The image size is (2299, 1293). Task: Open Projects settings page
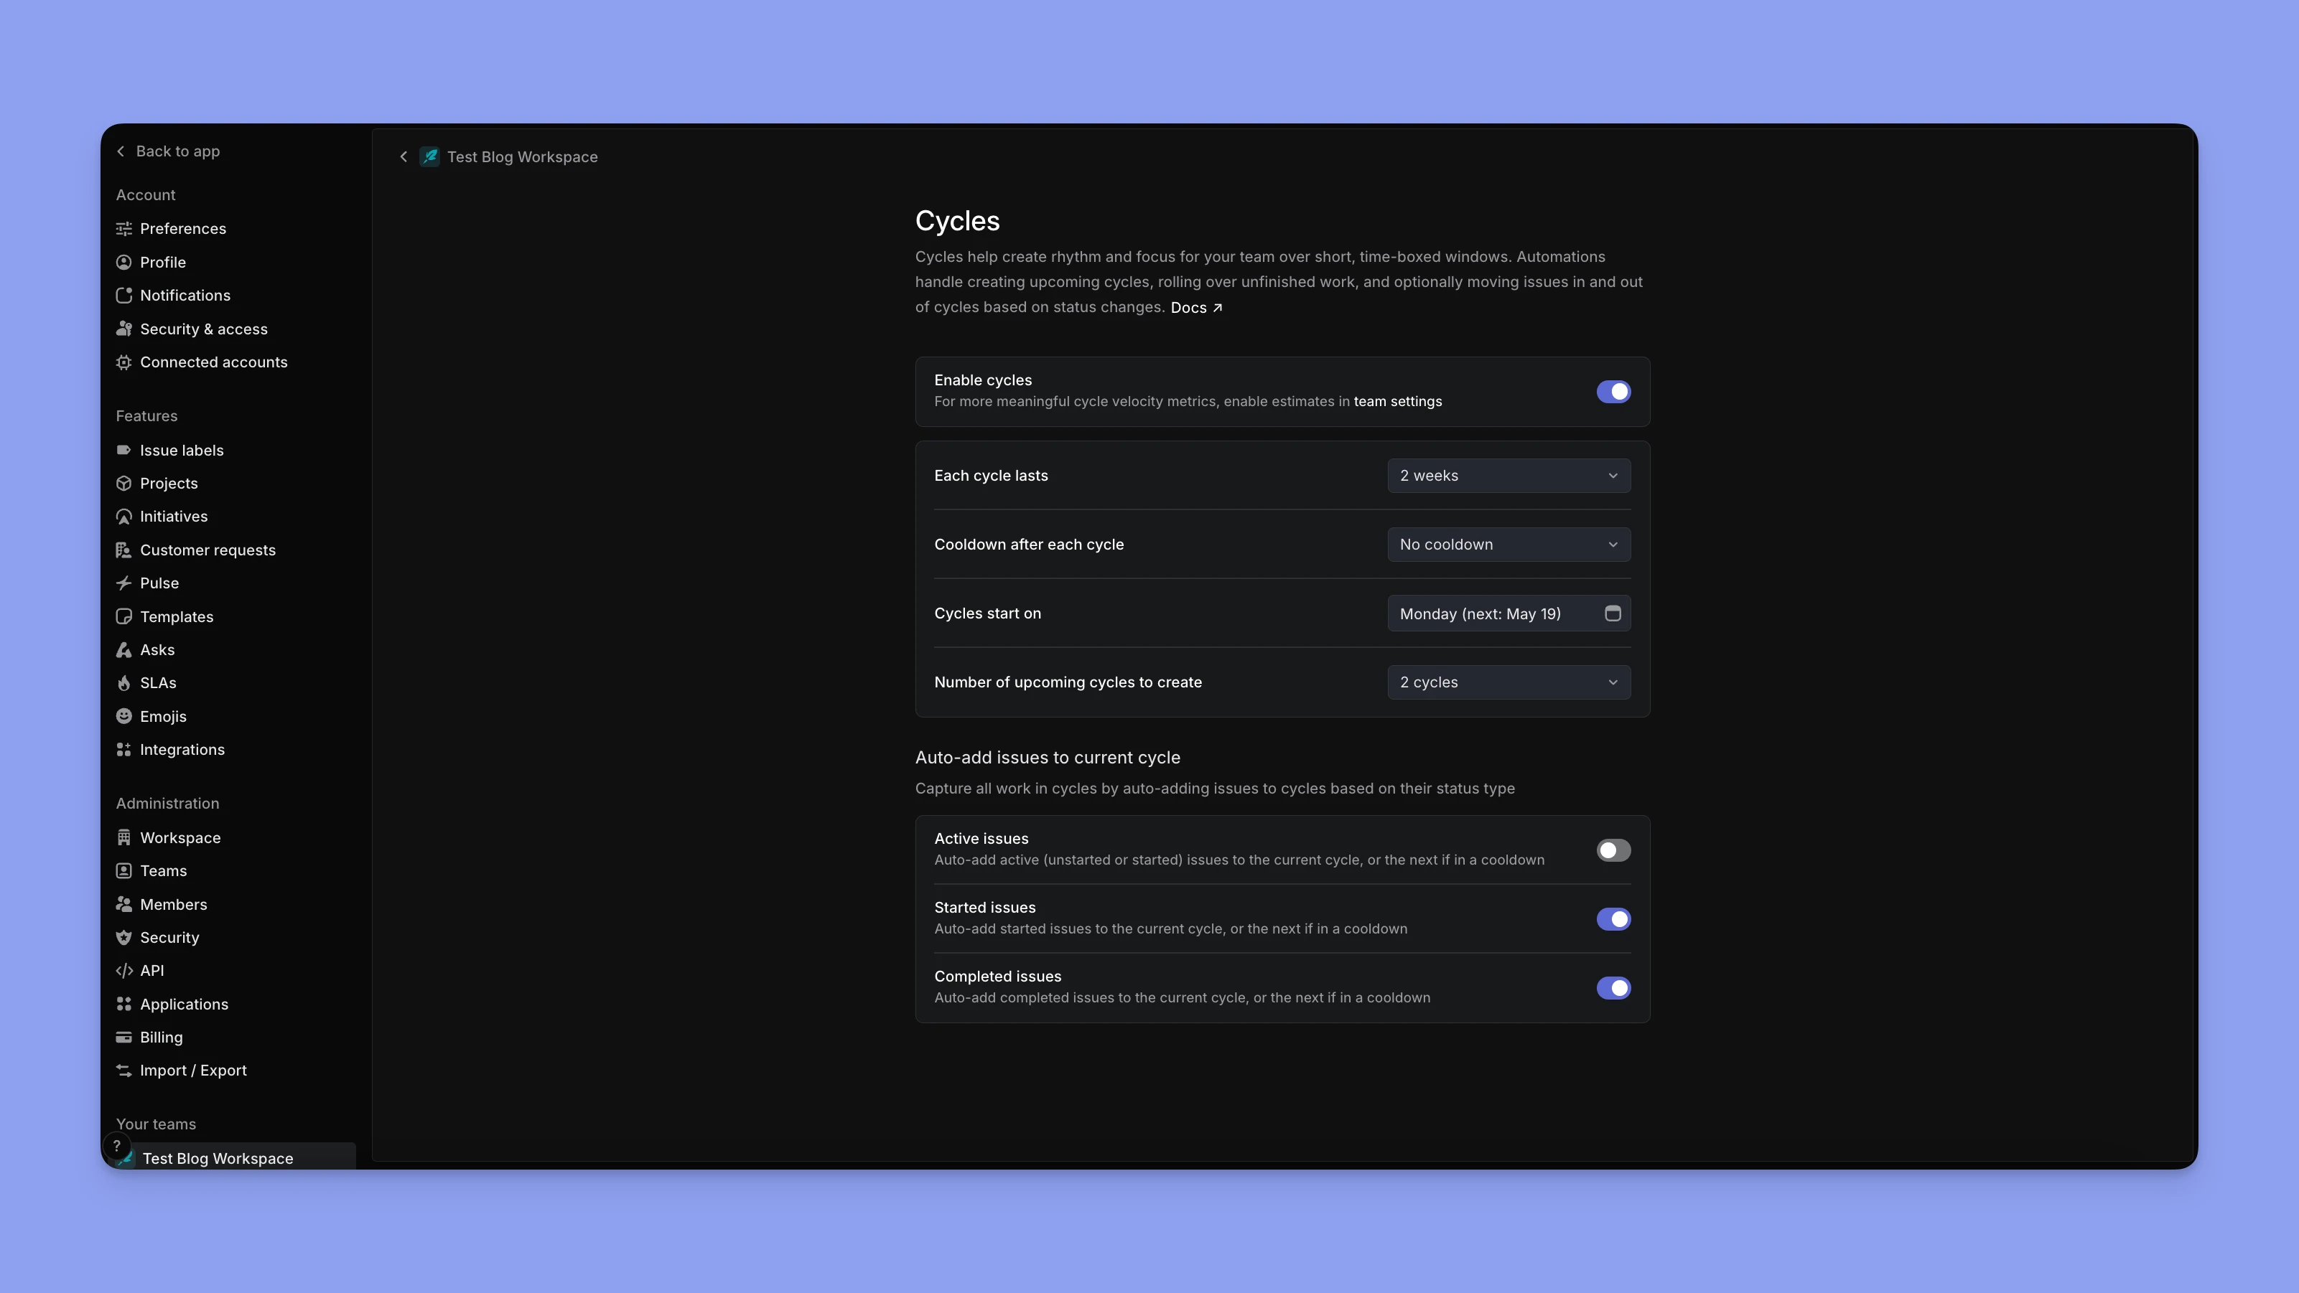click(x=169, y=484)
